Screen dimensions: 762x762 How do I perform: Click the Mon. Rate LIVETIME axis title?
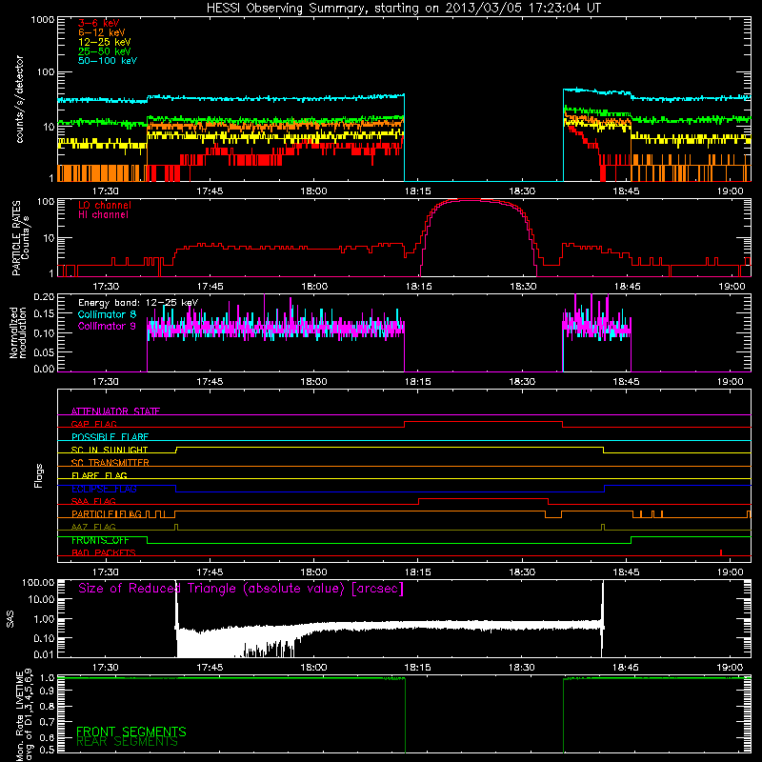[x=25, y=714]
